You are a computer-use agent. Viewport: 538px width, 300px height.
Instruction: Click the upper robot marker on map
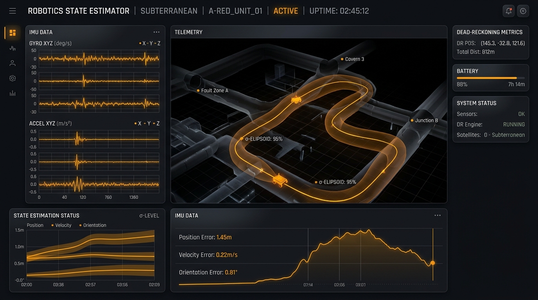click(x=296, y=99)
